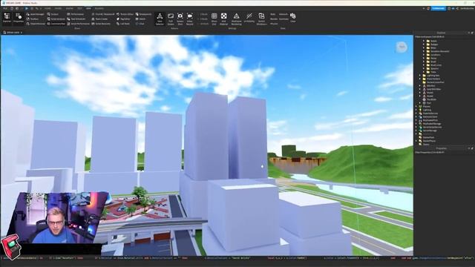
Task: Expand the ReplicatedFirst node
Action: 416,120
